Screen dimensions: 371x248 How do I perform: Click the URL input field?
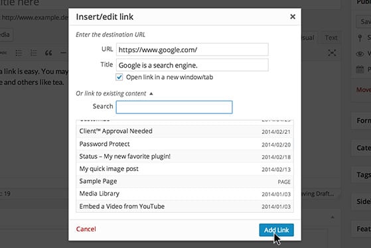(x=192, y=50)
